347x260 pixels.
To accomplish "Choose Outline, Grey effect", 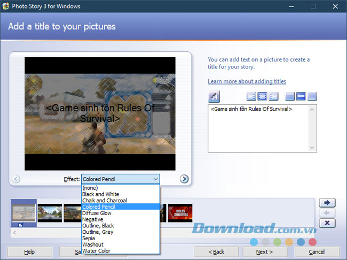I will pos(121,232).
